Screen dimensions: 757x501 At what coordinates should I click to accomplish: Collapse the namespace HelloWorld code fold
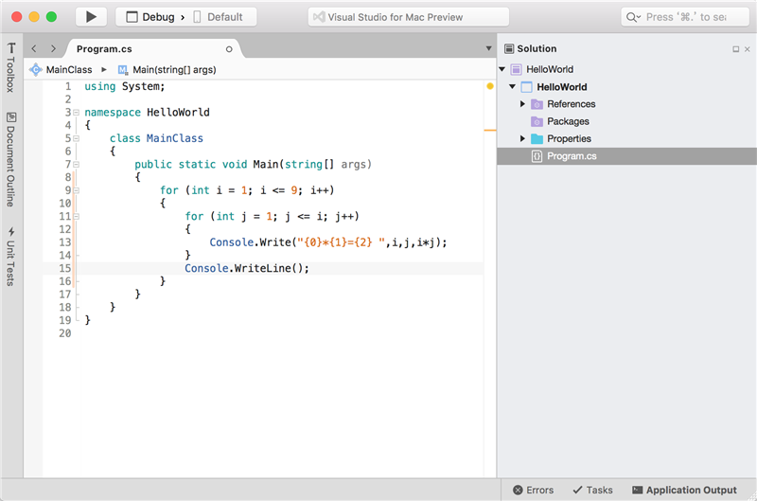tap(77, 113)
